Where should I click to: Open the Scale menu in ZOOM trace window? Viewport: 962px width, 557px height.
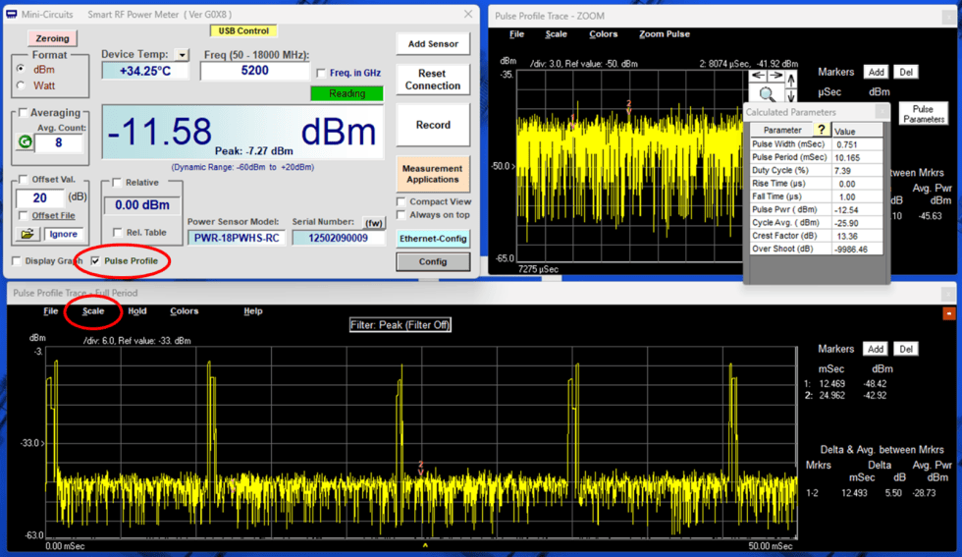pyautogui.click(x=556, y=33)
